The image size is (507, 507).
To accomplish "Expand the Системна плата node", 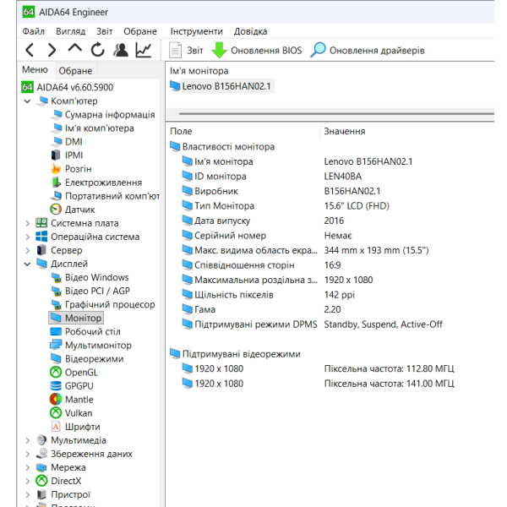I will point(28,223).
